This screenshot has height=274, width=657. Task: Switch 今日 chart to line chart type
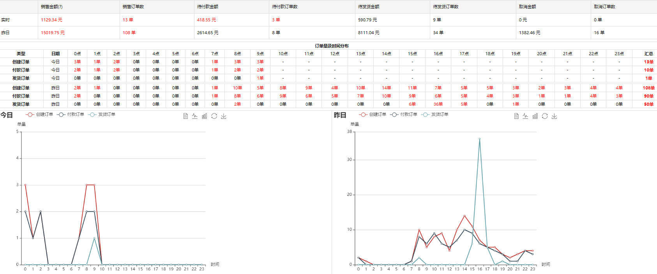pyautogui.click(x=195, y=116)
